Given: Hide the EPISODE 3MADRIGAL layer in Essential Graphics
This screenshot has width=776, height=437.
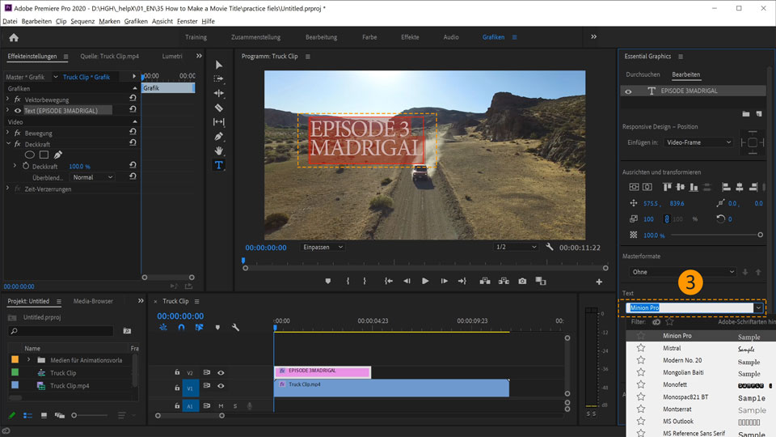Looking at the screenshot, I should pos(628,91).
